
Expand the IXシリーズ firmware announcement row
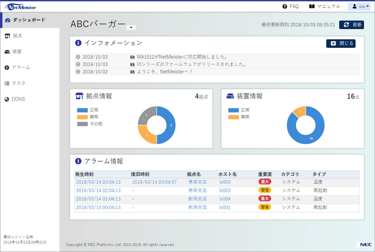point(78,64)
